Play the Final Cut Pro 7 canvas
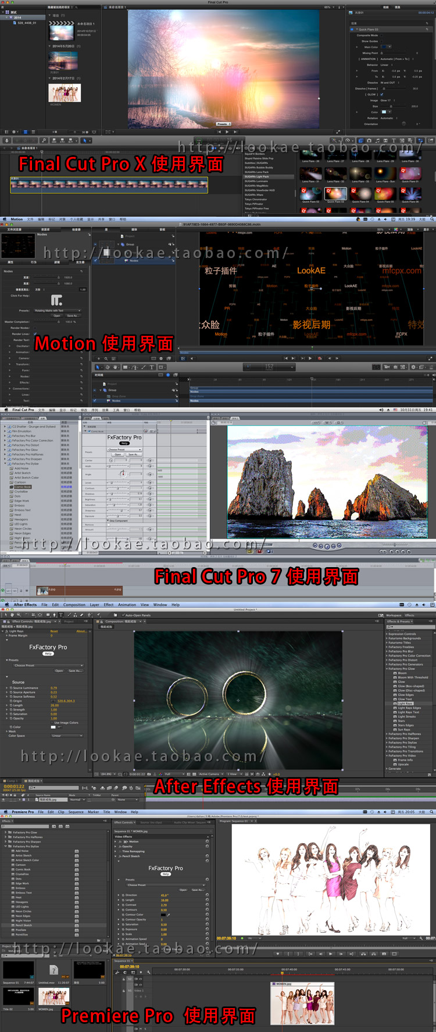This screenshot has height=1032, width=436. tap(327, 546)
